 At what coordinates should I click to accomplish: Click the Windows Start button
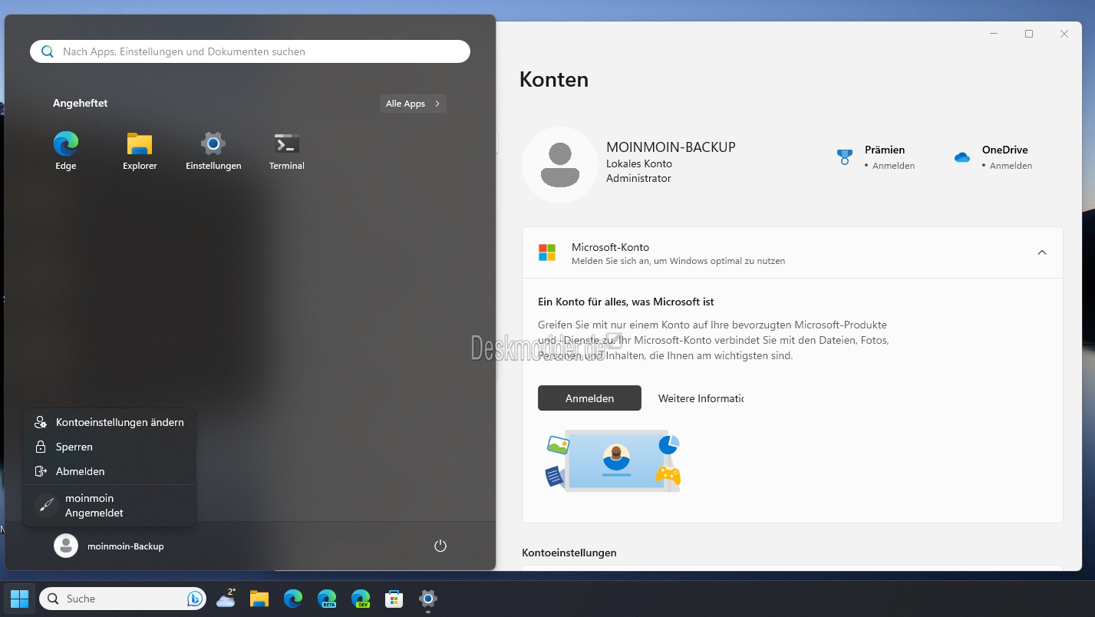point(19,599)
